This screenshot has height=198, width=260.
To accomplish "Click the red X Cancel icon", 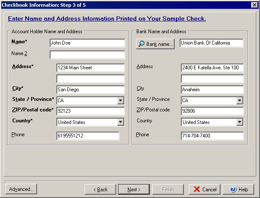I will (x=196, y=189).
